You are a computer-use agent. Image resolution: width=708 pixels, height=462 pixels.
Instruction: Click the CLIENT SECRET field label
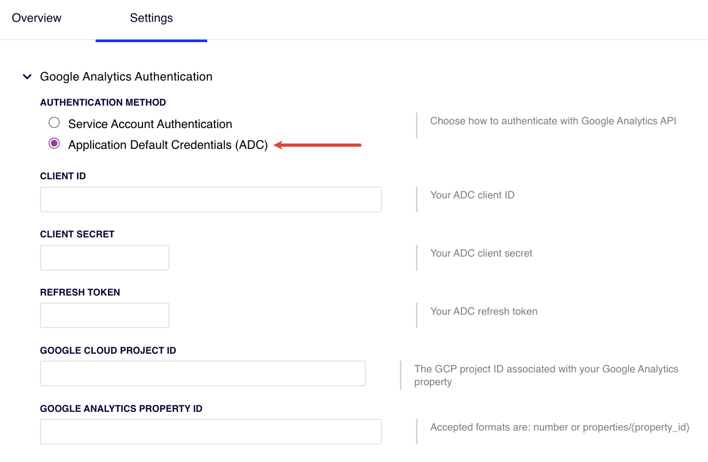(77, 234)
